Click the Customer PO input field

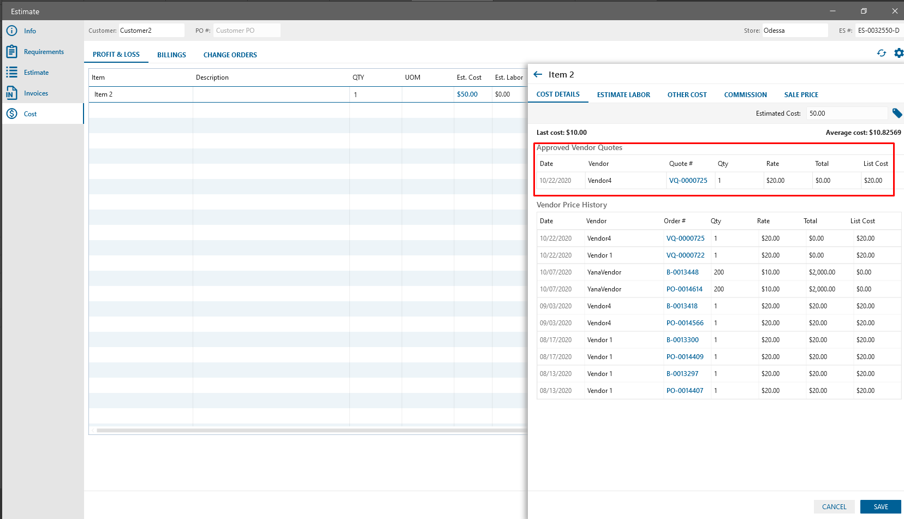[x=246, y=31]
